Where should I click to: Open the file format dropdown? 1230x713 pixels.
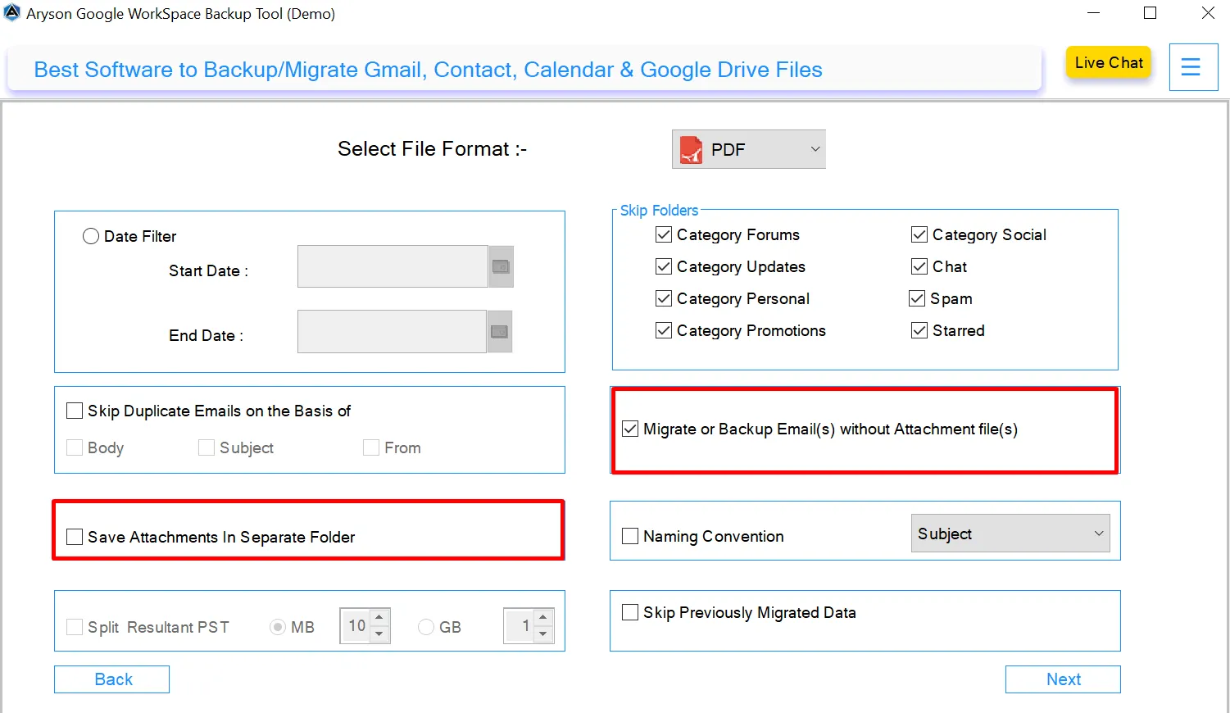tap(815, 149)
